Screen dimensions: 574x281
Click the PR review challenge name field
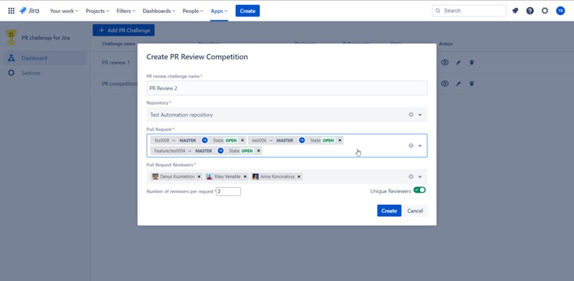click(x=286, y=88)
